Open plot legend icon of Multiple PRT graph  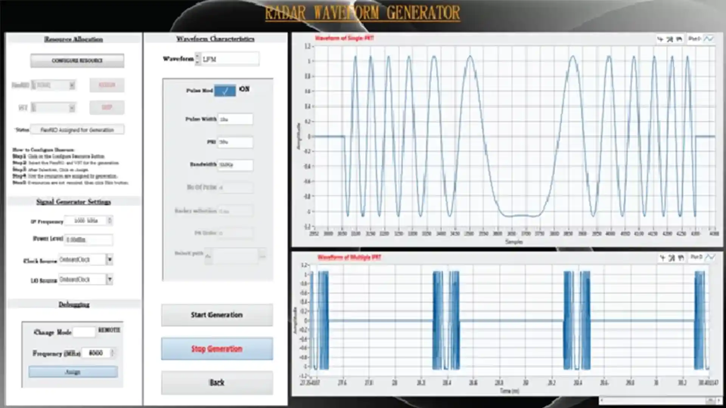tap(710, 257)
